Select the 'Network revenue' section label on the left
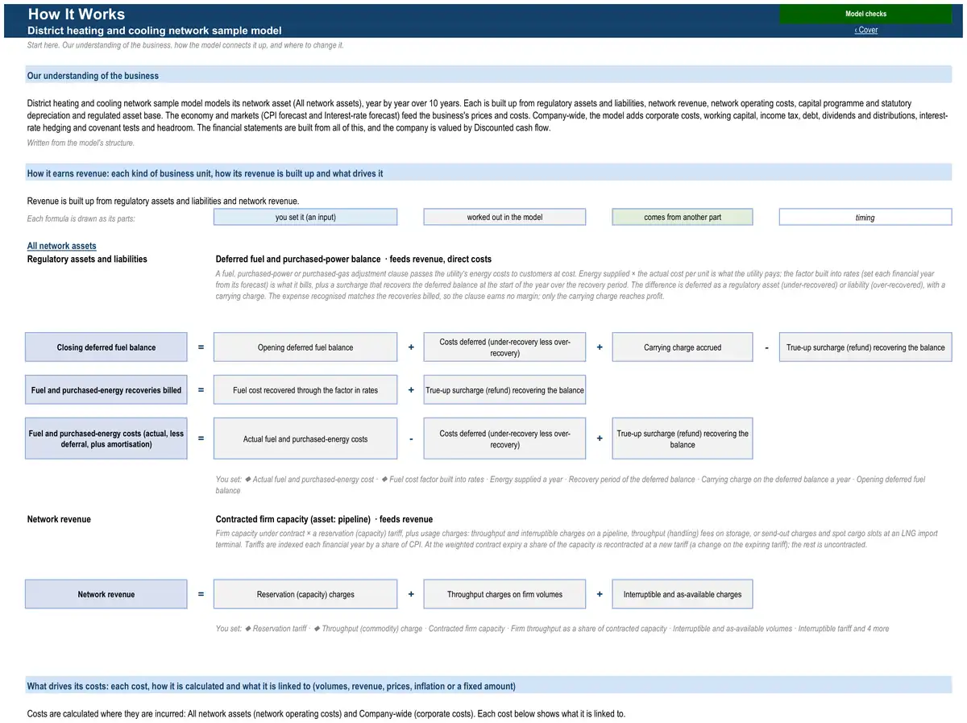Image resolution: width=967 pixels, height=723 pixels. [x=59, y=519]
